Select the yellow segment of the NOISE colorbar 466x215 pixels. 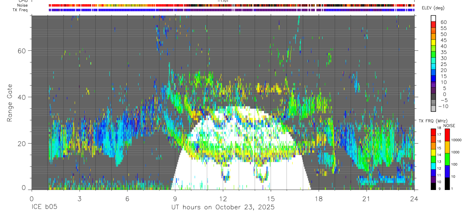coord(447,147)
